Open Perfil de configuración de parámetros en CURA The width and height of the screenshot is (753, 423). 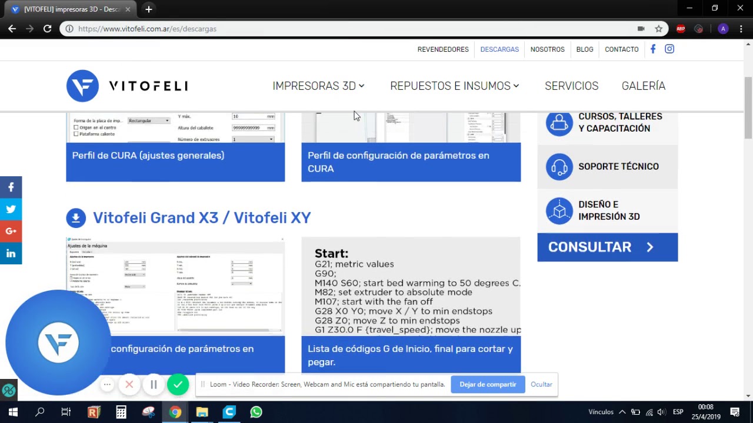pyautogui.click(x=411, y=162)
